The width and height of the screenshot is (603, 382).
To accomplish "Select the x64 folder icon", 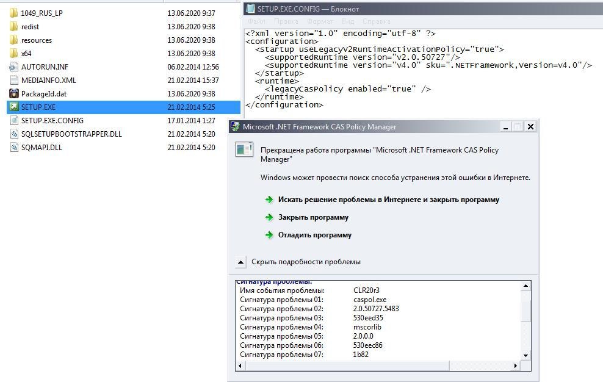I will 14,54.
